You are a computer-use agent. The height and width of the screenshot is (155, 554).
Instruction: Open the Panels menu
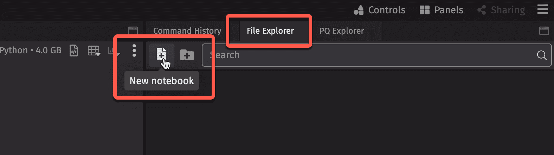pos(442,10)
